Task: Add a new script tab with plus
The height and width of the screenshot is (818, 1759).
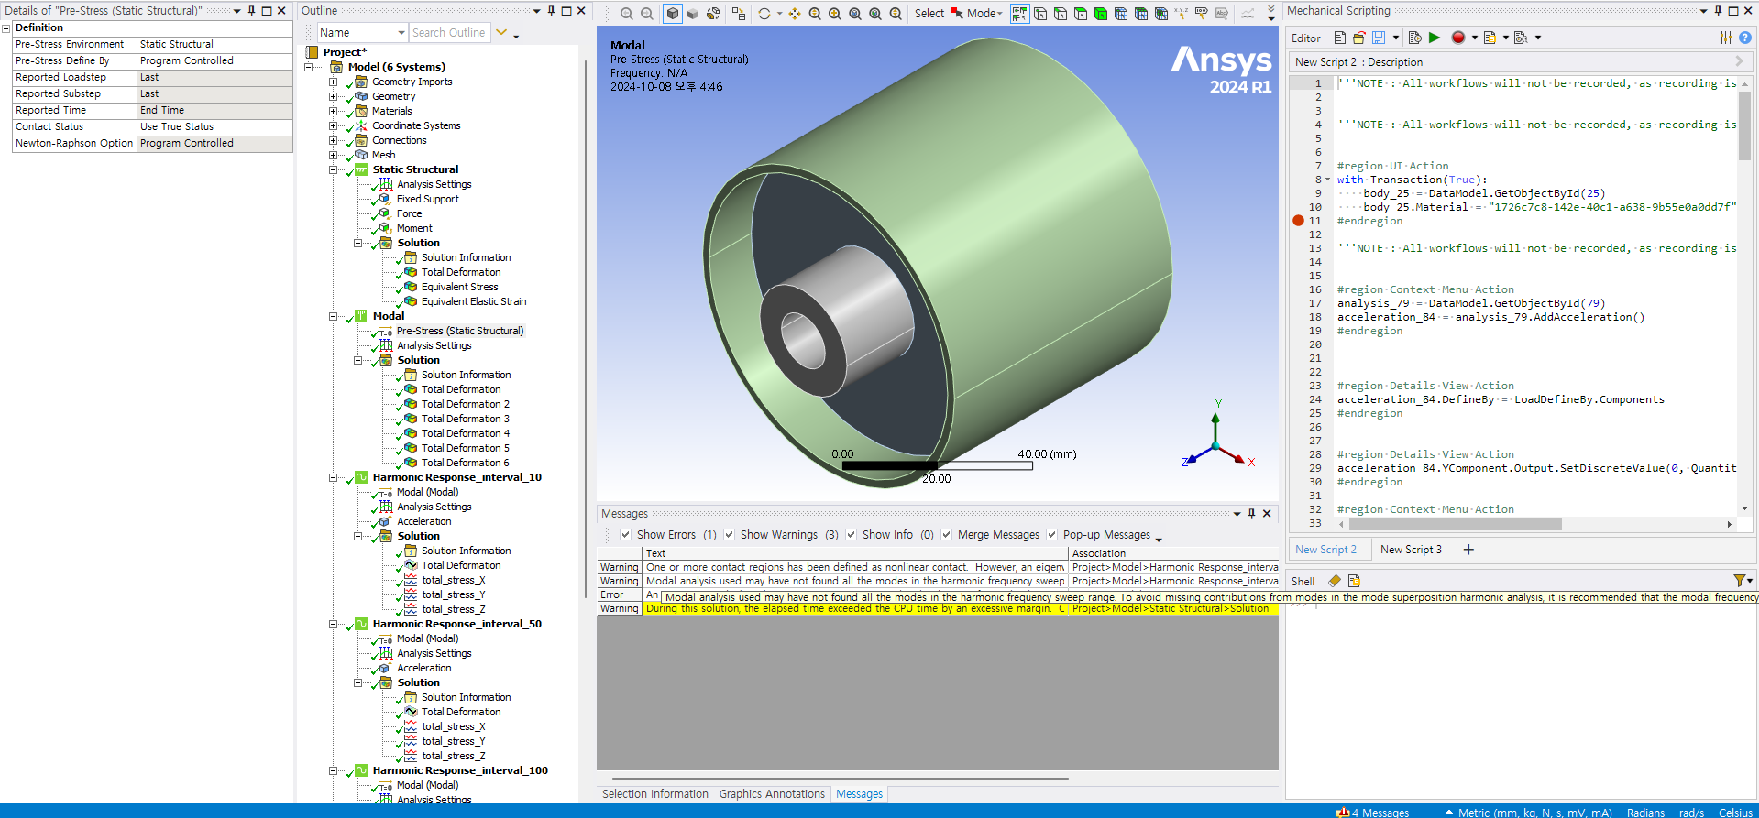Action: tap(1468, 550)
